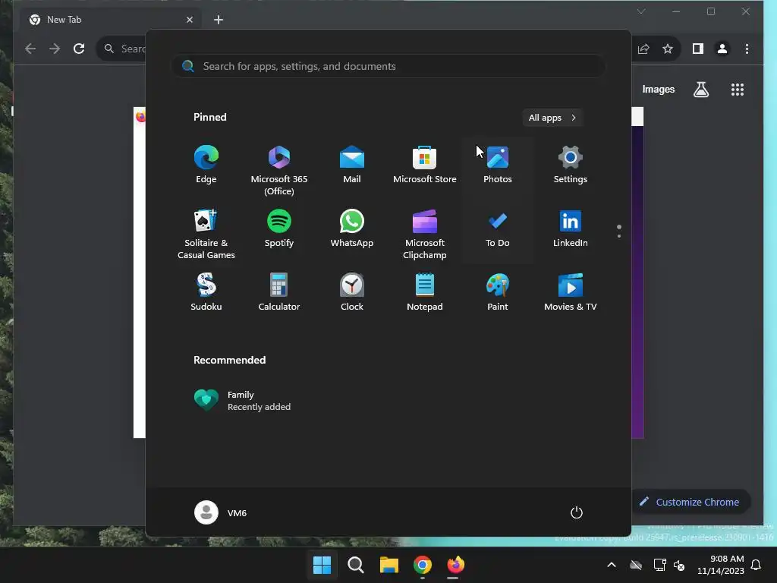Open the OneDrive tray icon
The width and height of the screenshot is (777, 583).
tap(636, 565)
